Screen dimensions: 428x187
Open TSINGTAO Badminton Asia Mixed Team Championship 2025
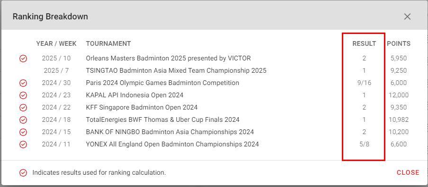176,70
